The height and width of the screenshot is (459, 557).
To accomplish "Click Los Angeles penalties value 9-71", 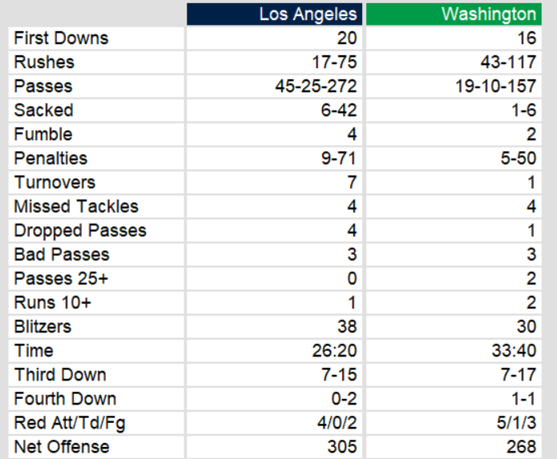I will (339, 159).
